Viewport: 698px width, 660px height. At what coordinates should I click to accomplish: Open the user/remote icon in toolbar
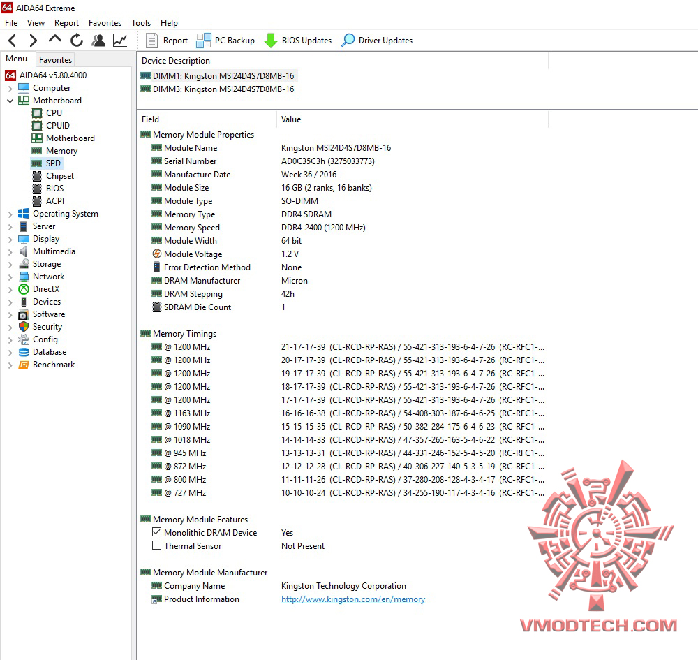pyautogui.click(x=98, y=41)
